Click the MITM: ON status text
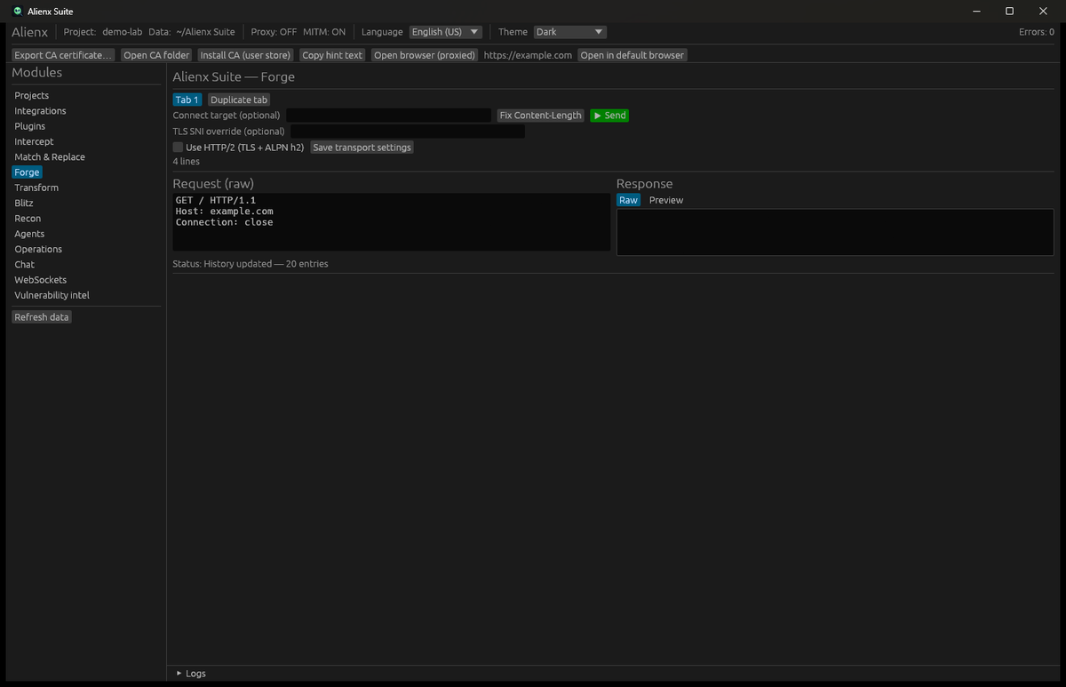Viewport: 1066px width, 687px height. coord(324,32)
